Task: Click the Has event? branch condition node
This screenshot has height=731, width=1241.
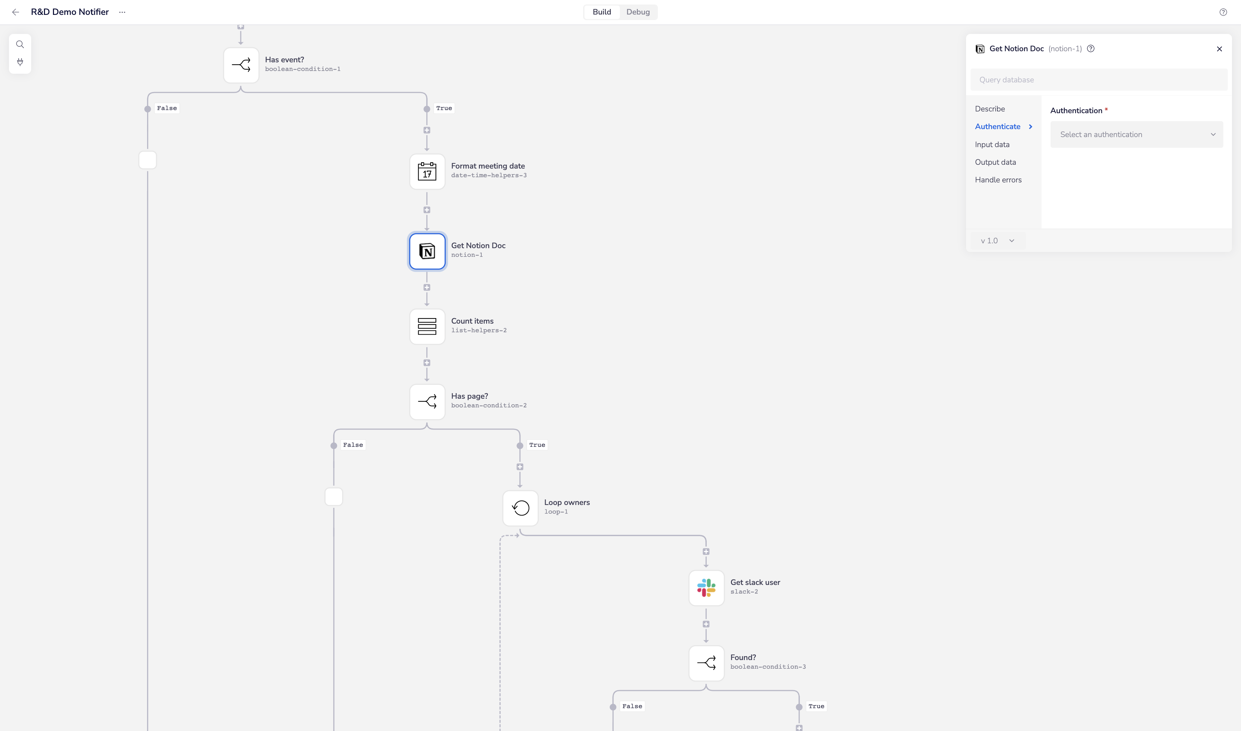Action: click(241, 65)
